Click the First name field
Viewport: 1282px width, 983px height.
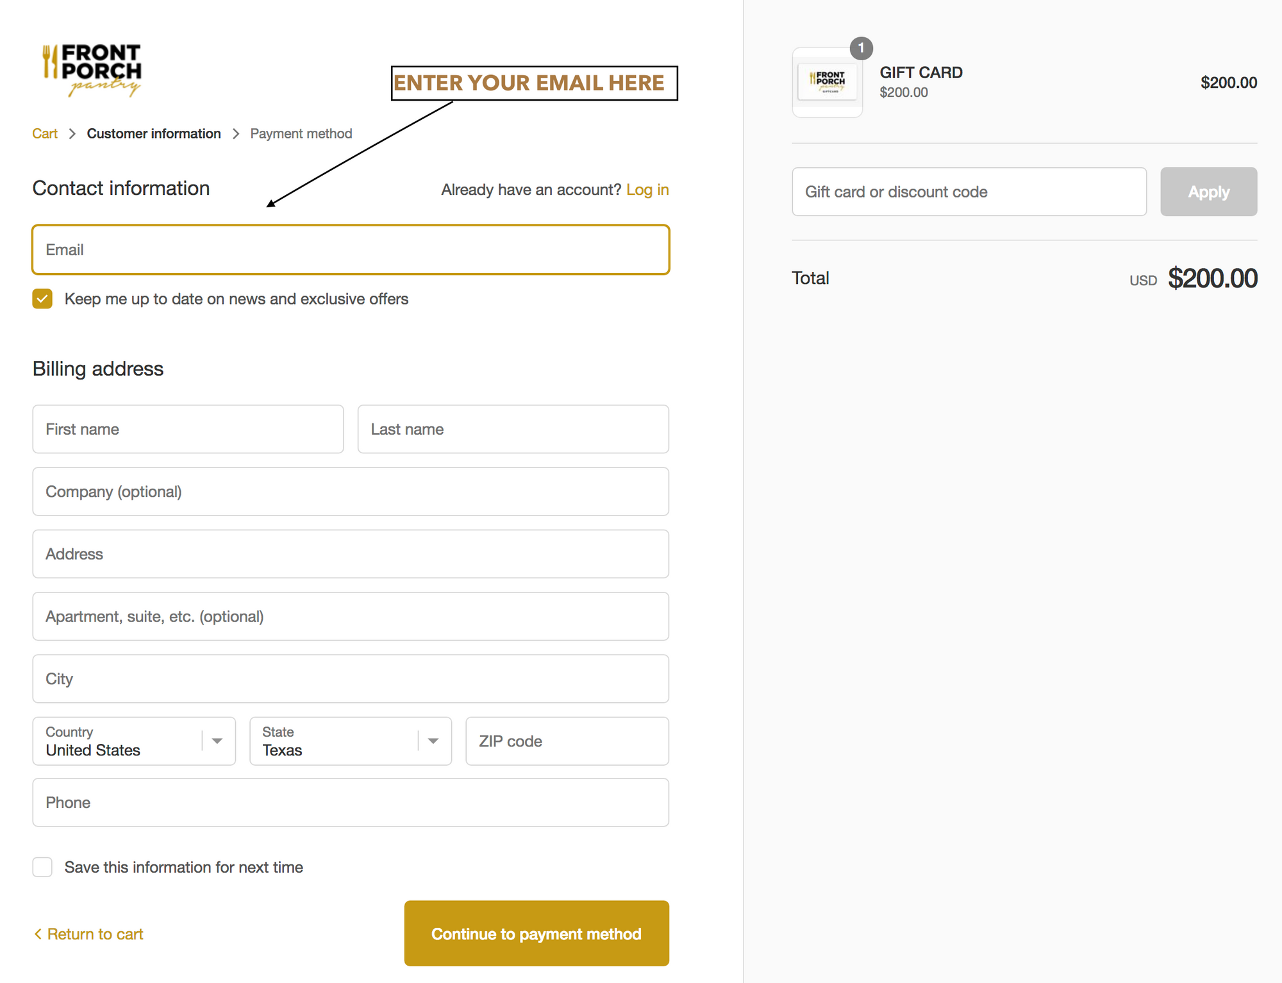point(188,429)
